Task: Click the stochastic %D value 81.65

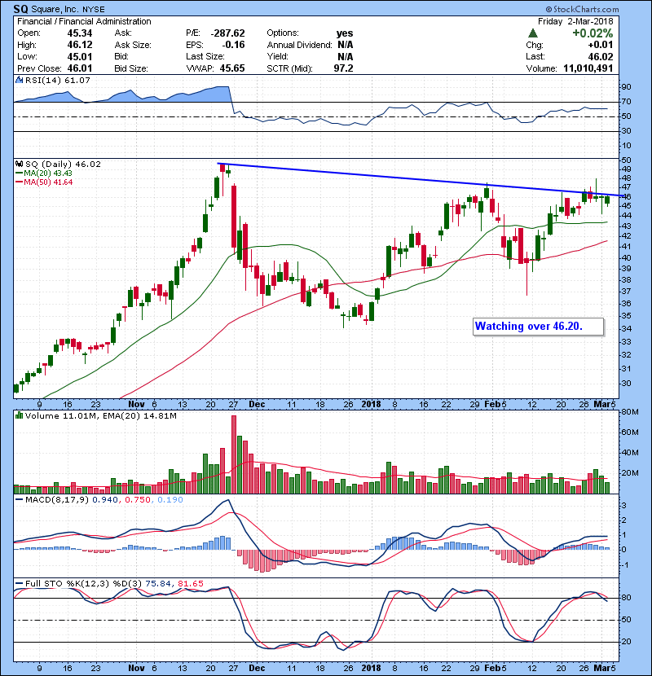Action: click(190, 584)
